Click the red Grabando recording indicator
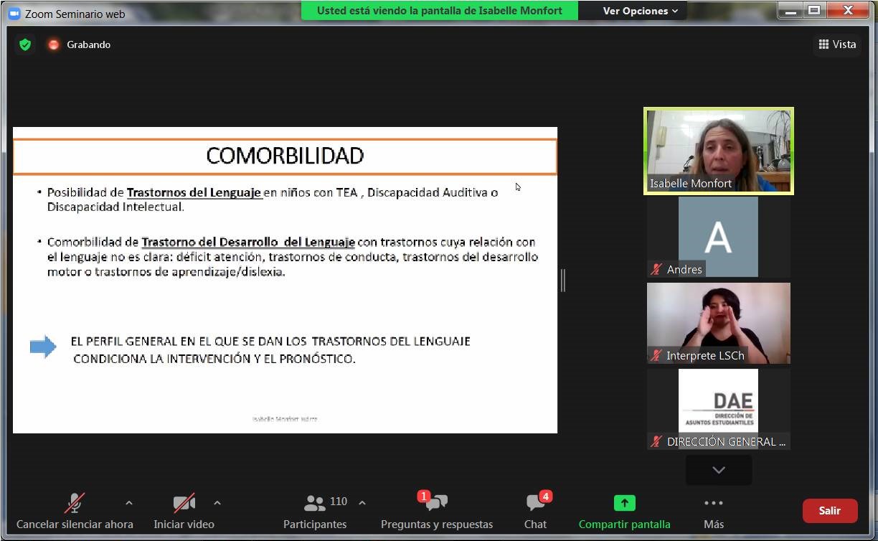This screenshot has height=541, width=878. (x=53, y=44)
